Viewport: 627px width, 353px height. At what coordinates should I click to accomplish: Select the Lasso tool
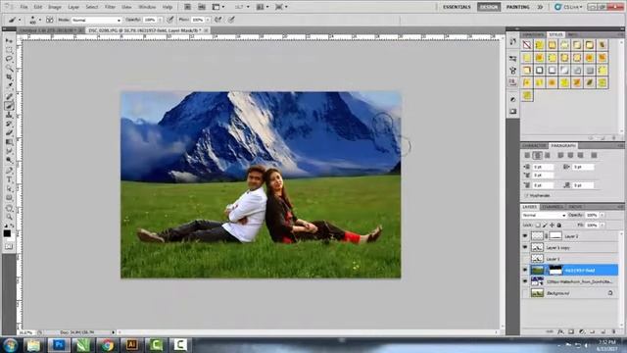tap(9, 59)
